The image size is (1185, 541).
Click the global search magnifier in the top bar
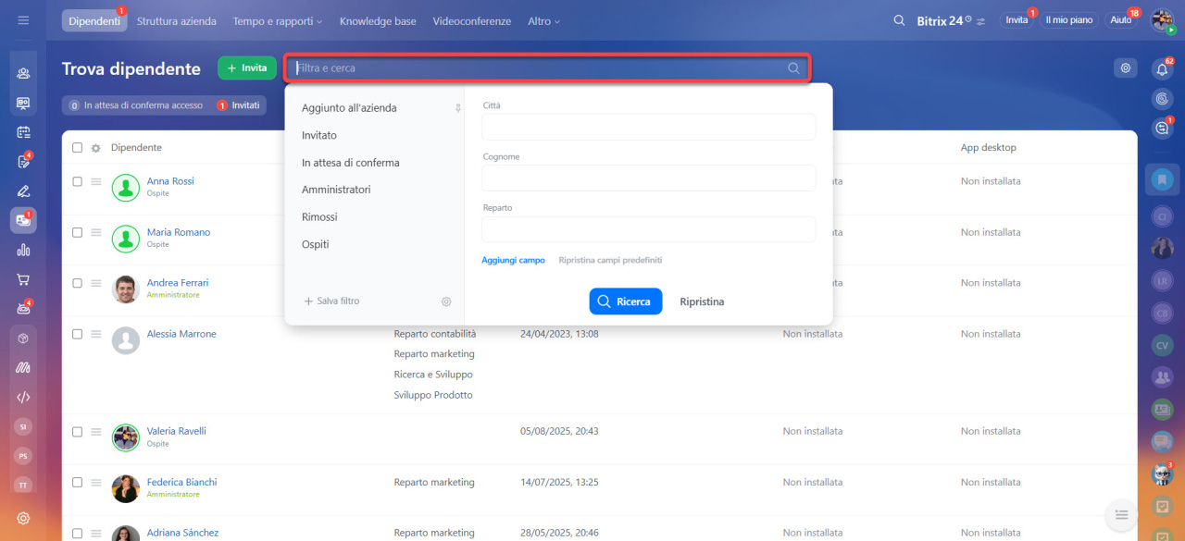(899, 20)
